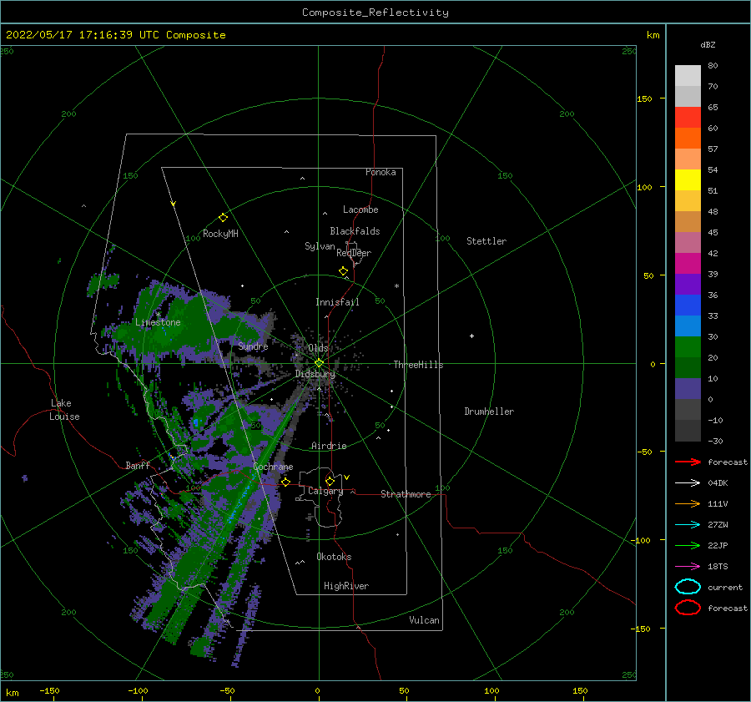Click the white plus marker near Drumheller

(471, 336)
